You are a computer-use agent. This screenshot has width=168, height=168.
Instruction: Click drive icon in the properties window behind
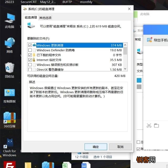(x=140, y=51)
